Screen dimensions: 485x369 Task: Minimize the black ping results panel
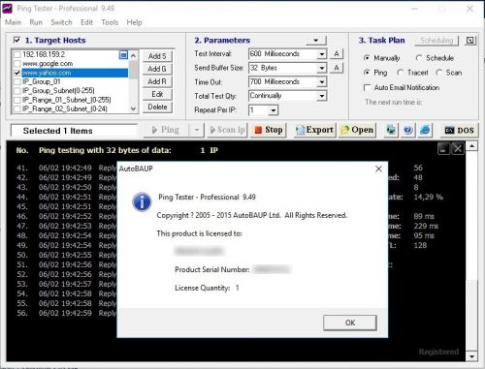[443, 149]
